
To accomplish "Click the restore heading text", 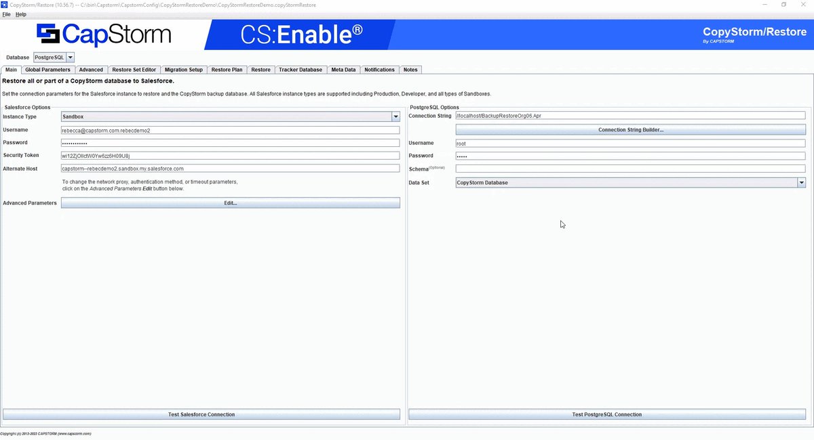I will tap(88, 81).
